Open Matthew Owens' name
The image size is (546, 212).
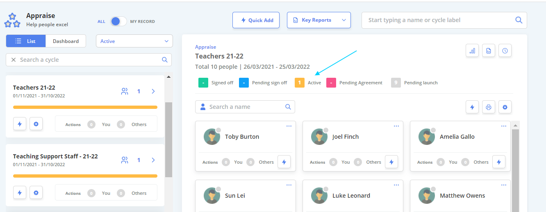462,196
